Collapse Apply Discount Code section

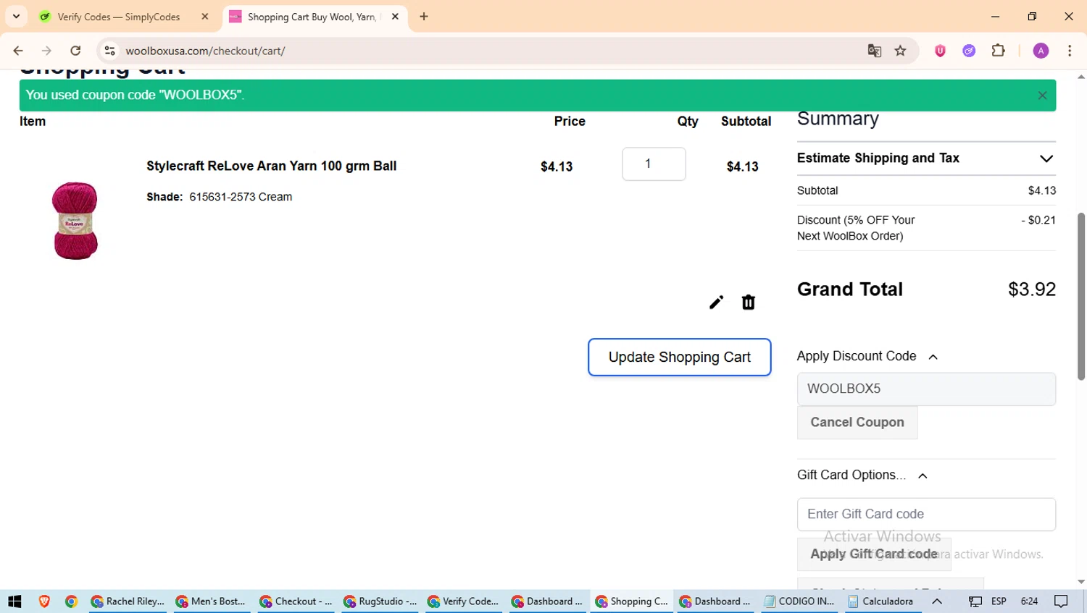[867, 356]
